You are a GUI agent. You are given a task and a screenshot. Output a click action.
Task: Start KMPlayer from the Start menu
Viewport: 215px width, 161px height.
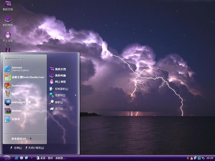pos(21,102)
